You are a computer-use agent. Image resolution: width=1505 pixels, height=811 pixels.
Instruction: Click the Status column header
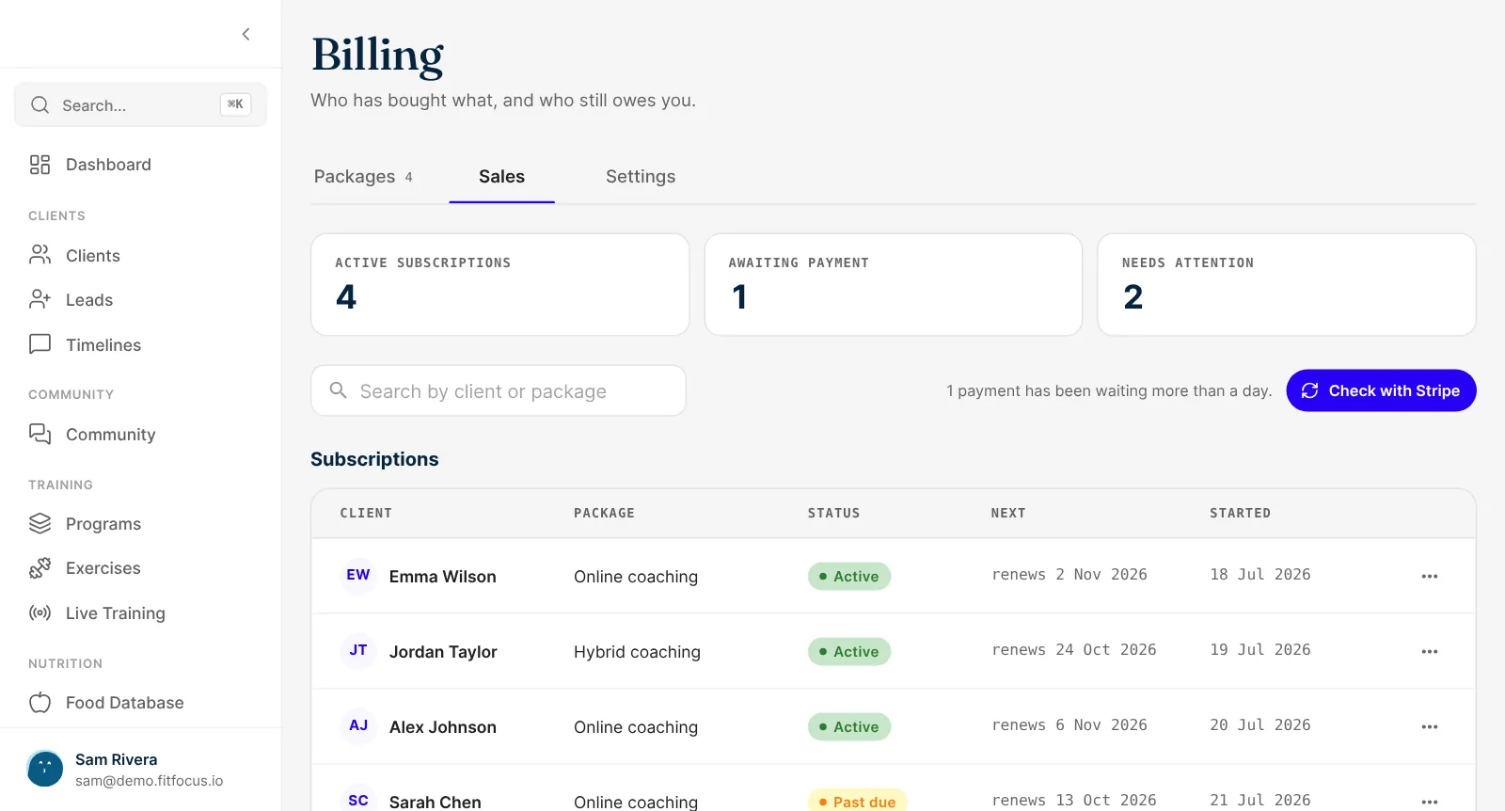point(833,513)
